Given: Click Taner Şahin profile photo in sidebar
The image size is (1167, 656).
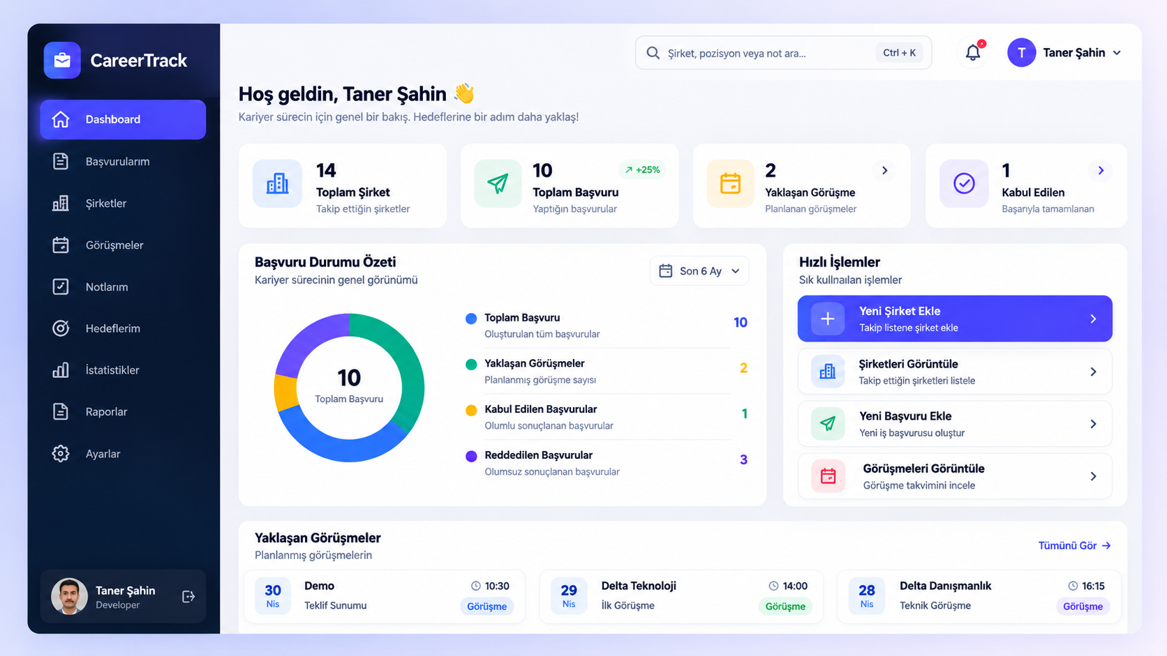Looking at the screenshot, I should click(x=69, y=597).
